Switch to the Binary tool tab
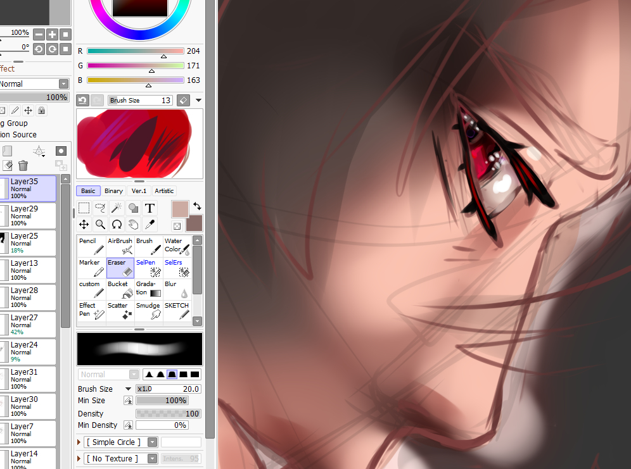This screenshot has height=469, width=631. 113,191
